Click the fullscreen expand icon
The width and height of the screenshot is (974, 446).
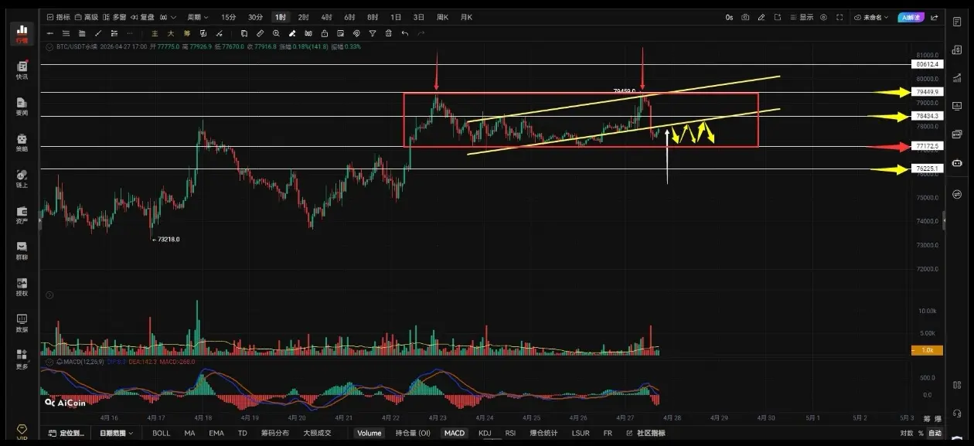(839, 17)
